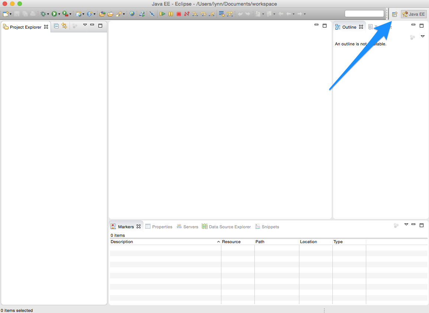Click the Drop to Frame icon
The height and width of the screenshot is (313, 429).
tap(222, 14)
